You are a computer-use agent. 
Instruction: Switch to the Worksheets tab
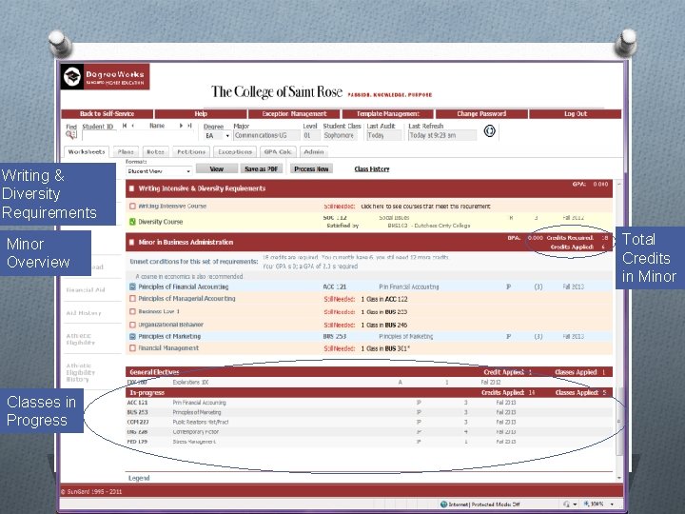pos(87,151)
